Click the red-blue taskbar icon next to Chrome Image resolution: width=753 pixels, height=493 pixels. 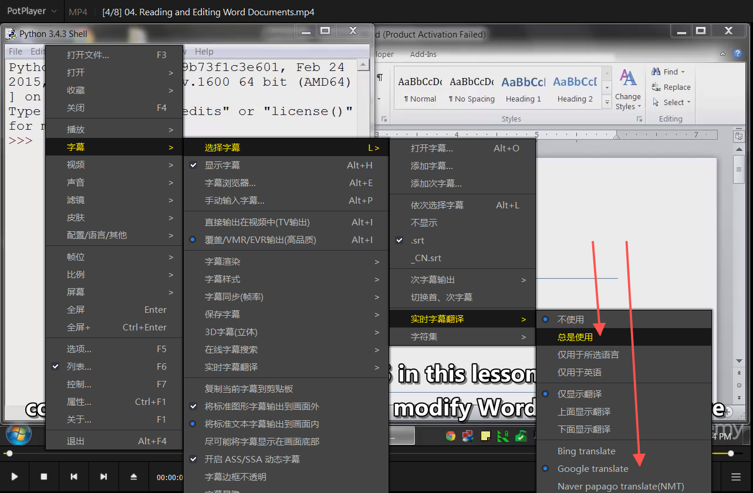[468, 436]
